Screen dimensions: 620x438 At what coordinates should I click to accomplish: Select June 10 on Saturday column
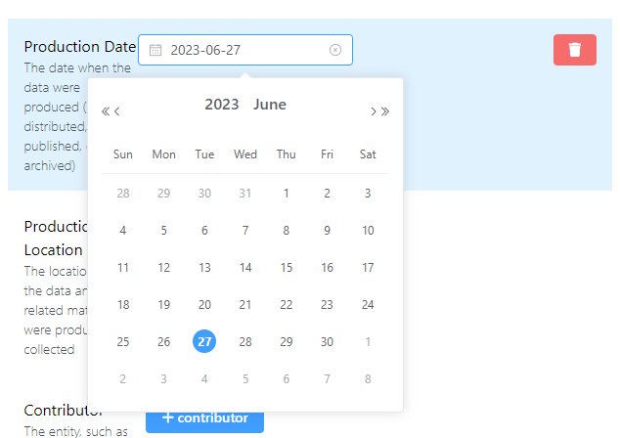coord(368,231)
